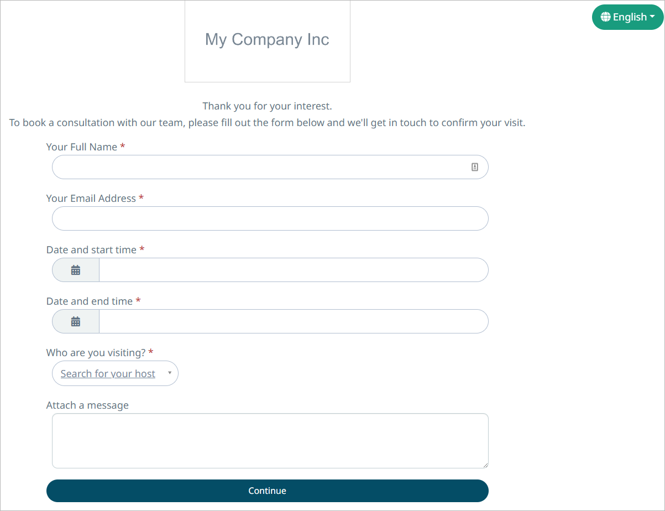Focus the Your Full Name text field
Viewport: 665px width, 511px height.
tap(260, 167)
